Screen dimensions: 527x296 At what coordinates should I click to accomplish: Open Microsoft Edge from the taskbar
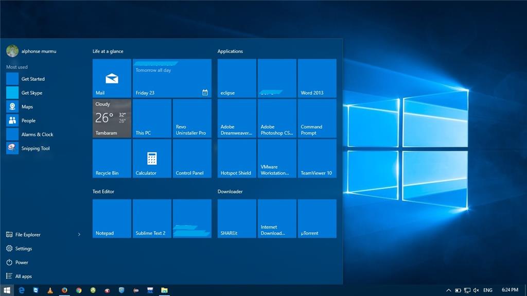tap(22, 290)
